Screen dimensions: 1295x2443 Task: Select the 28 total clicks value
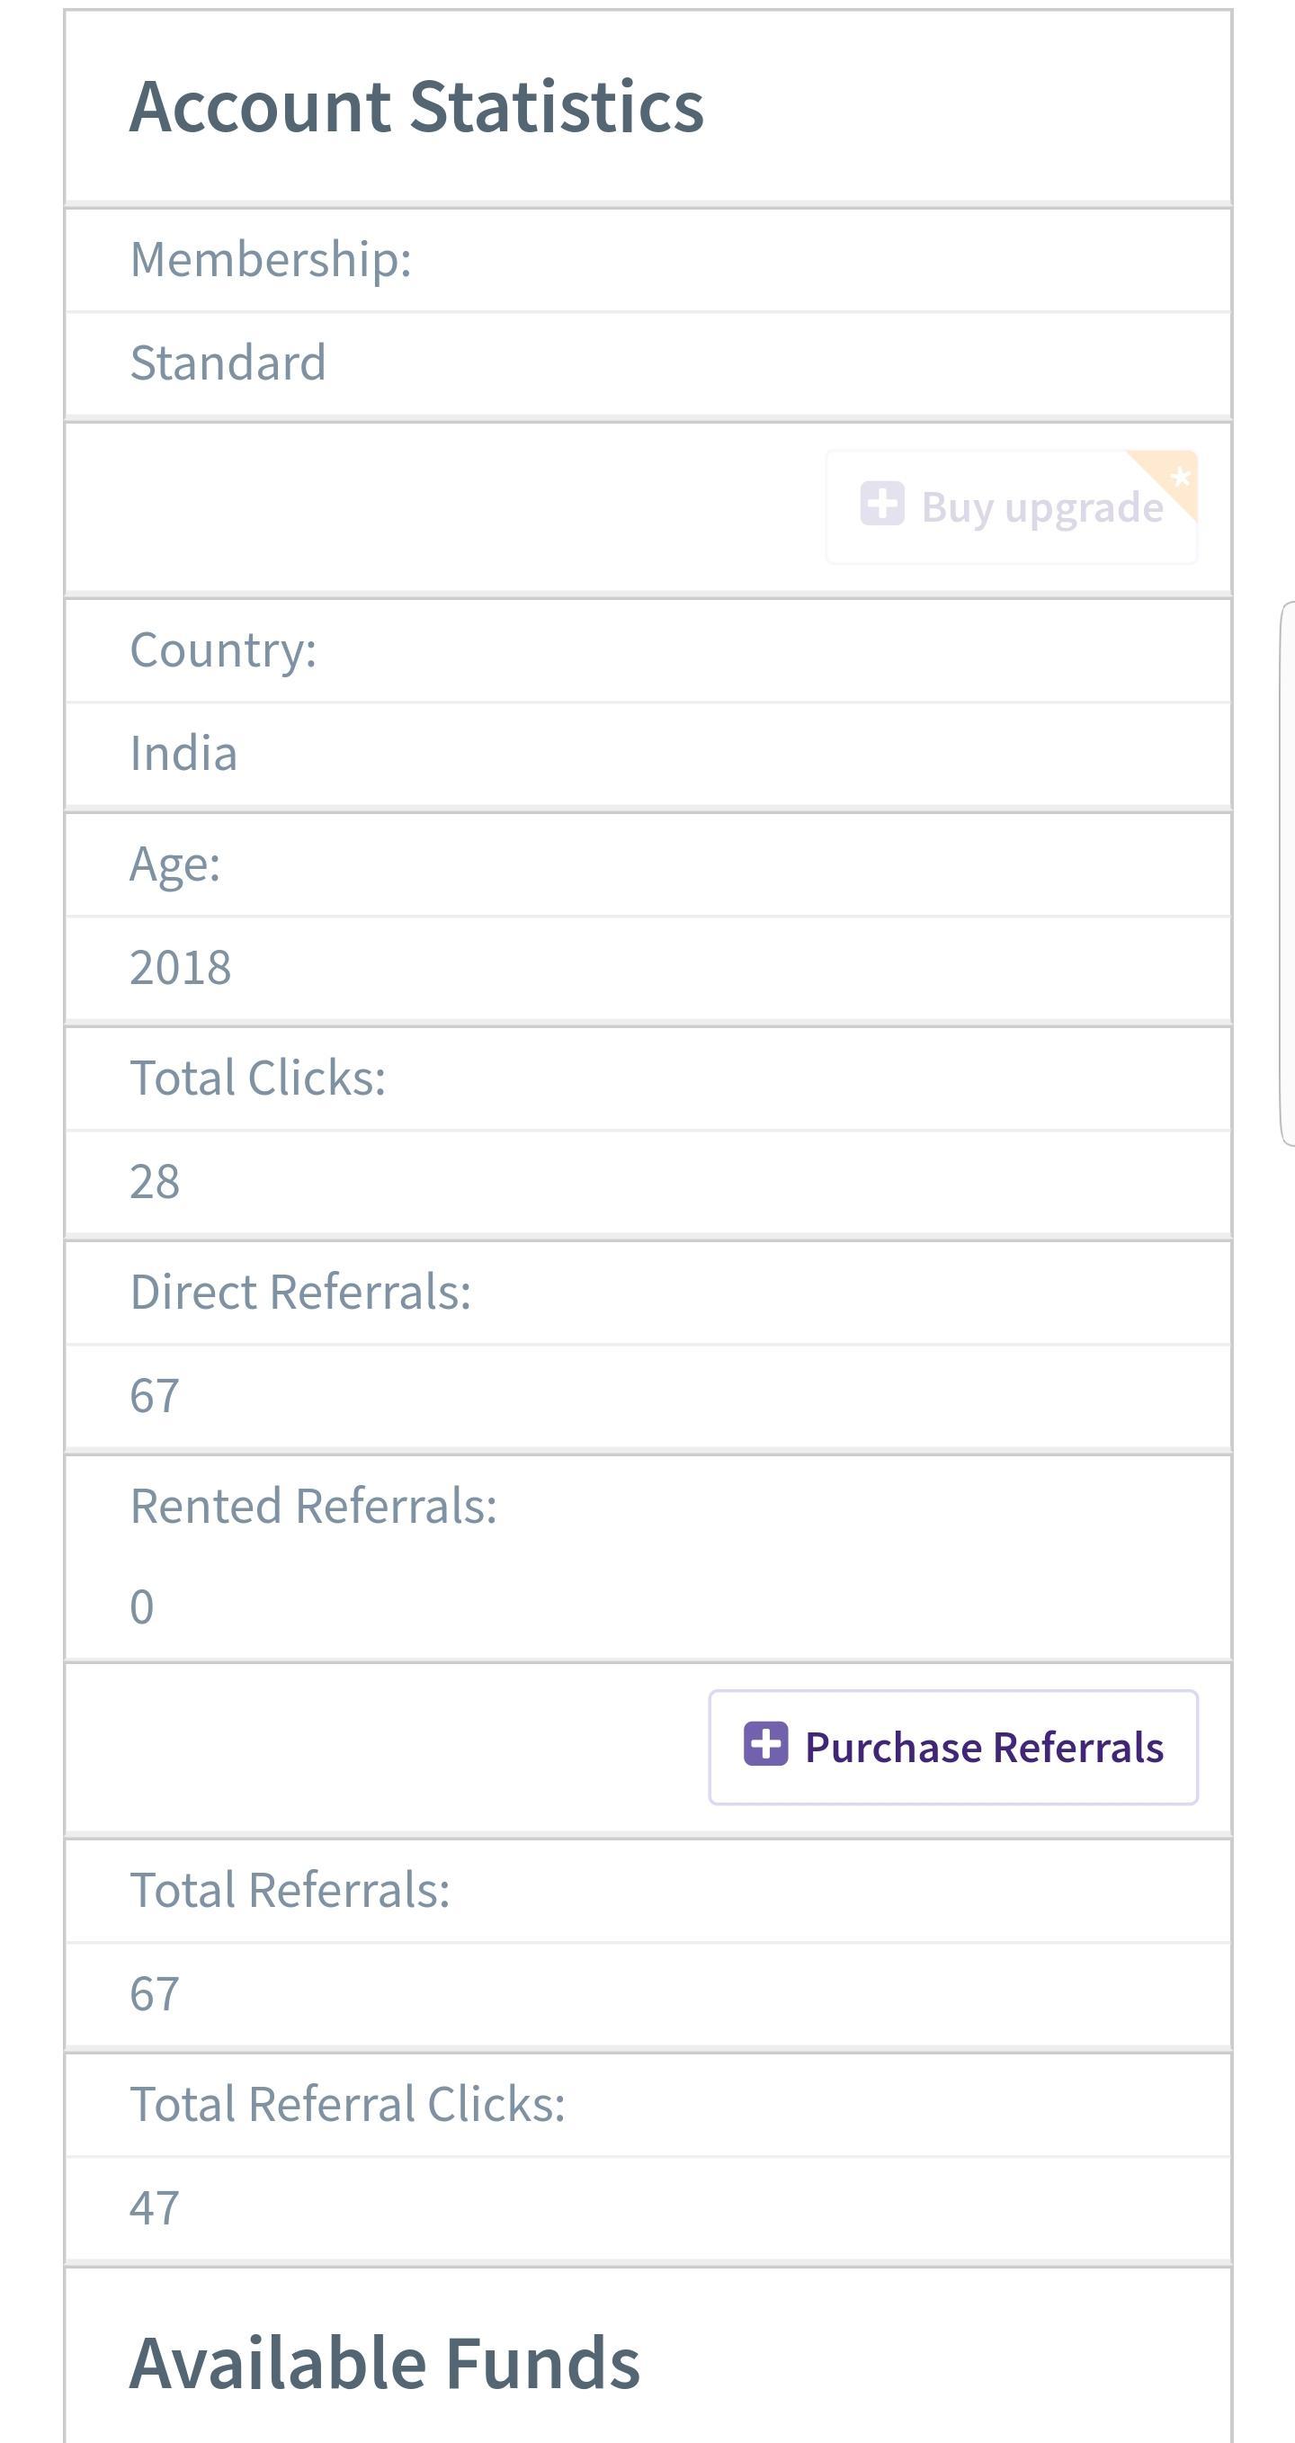tap(155, 1182)
